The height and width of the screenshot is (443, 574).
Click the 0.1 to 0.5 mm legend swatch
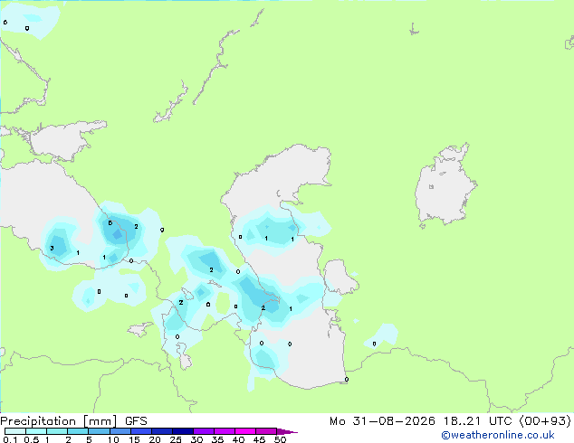click(15, 431)
